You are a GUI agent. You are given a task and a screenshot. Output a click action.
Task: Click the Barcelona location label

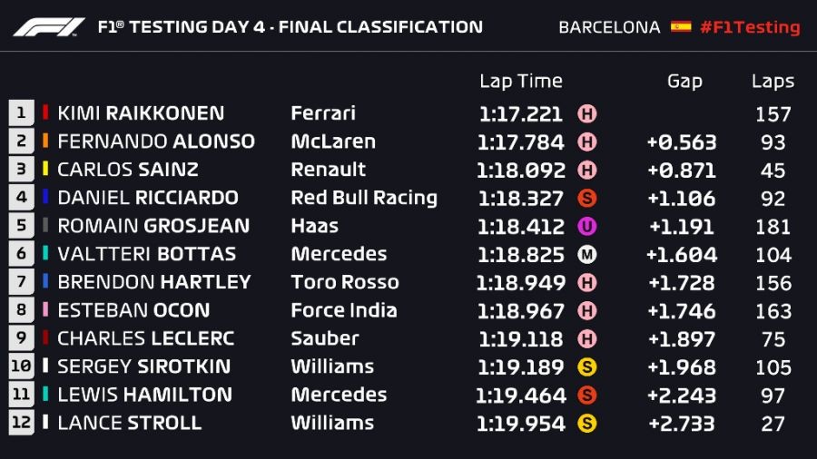(609, 27)
